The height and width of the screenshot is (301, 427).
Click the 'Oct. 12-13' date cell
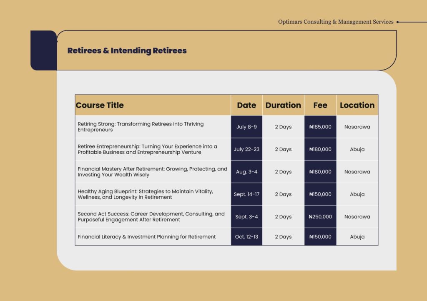coord(246,237)
